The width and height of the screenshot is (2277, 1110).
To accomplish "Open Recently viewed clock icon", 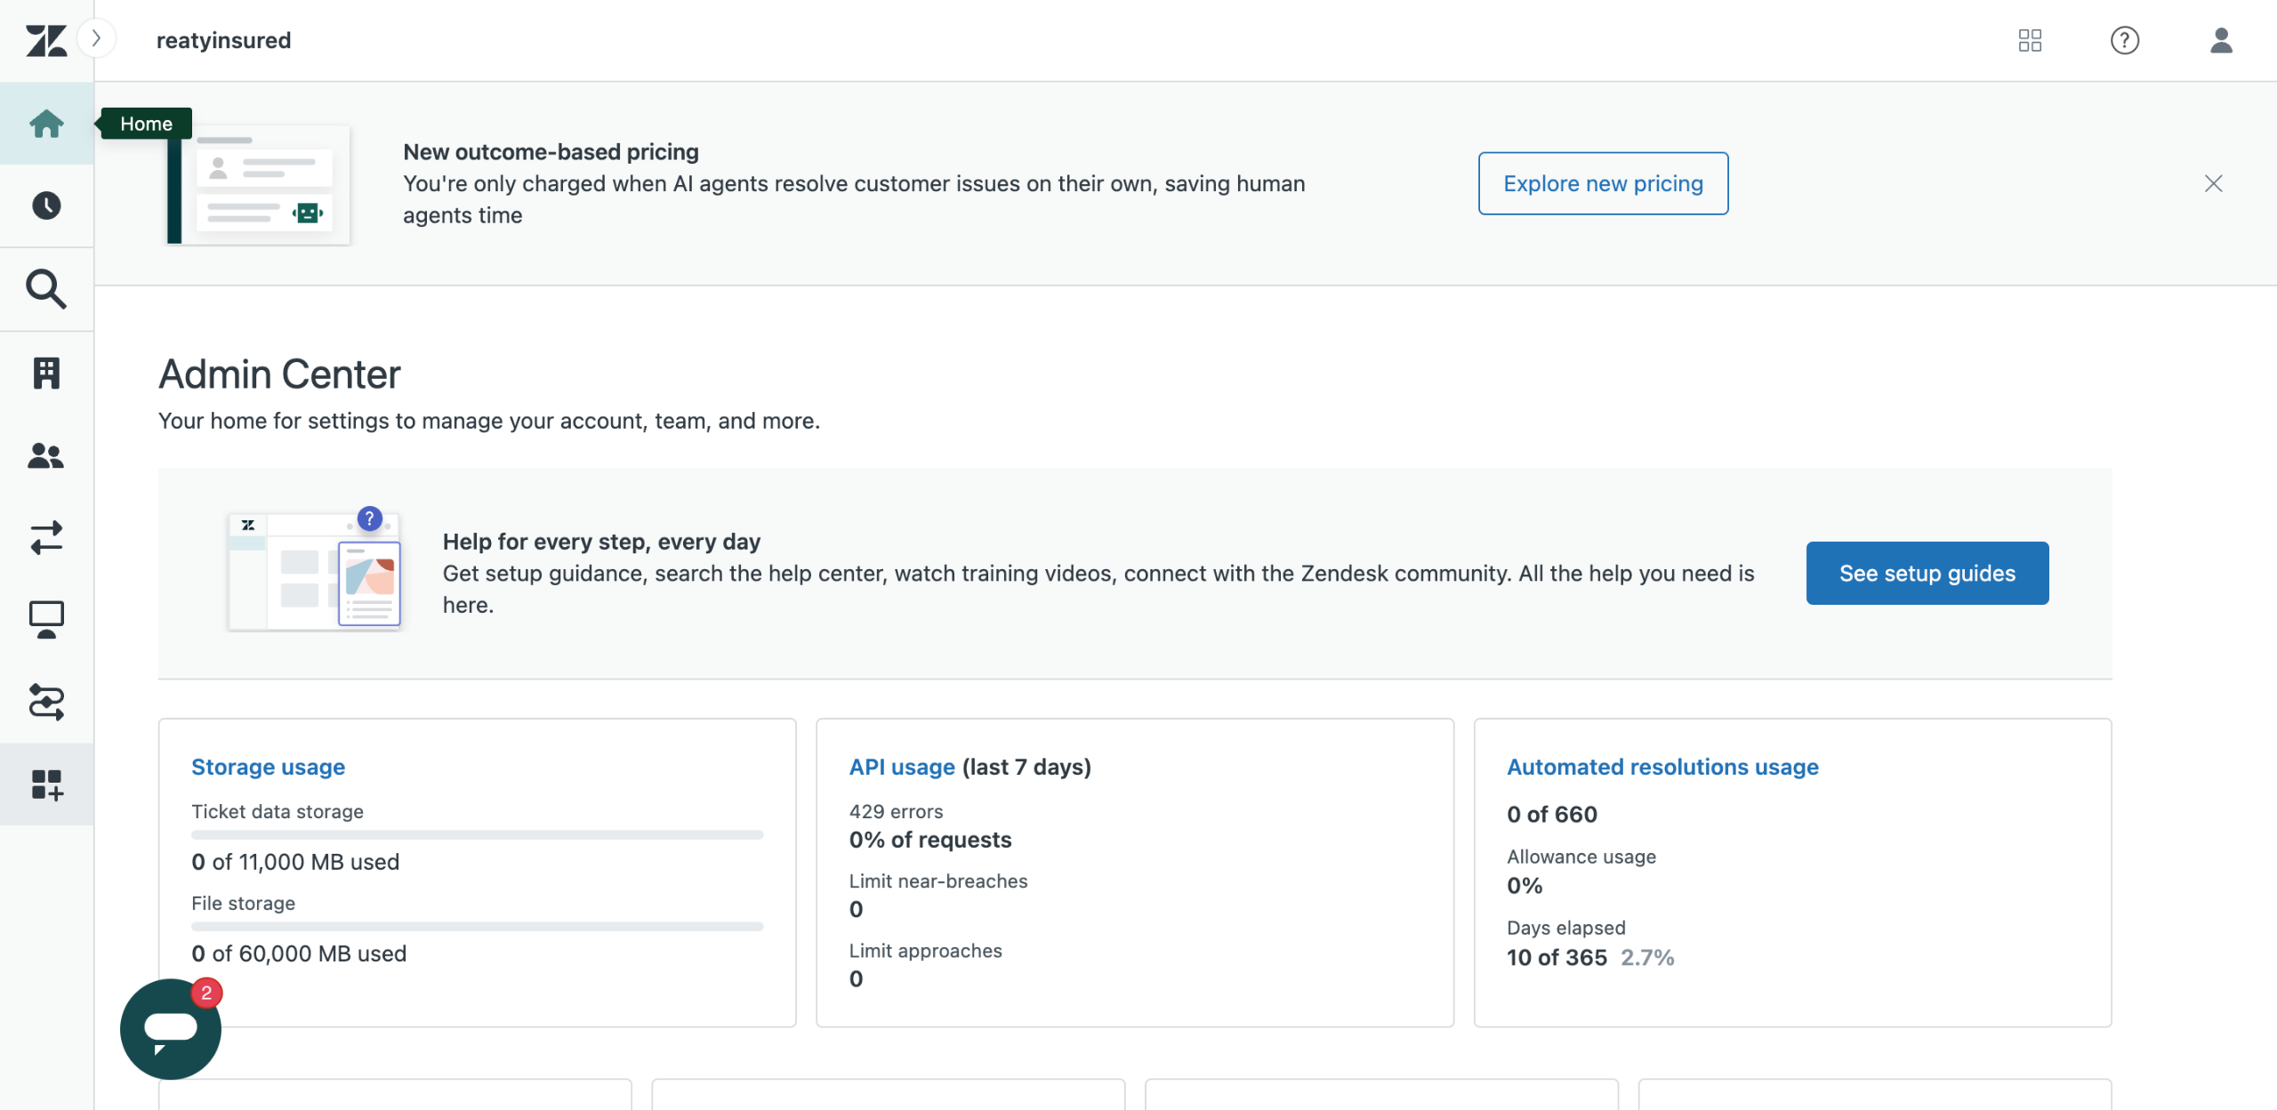I will click(x=46, y=206).
